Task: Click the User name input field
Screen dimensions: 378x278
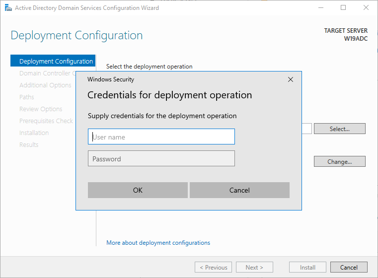Action: click(x=161, y=137)
